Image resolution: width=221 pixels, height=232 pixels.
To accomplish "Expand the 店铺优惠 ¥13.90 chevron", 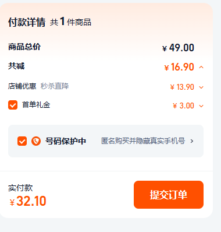I will pyautogui.click(x=201, y=87).
